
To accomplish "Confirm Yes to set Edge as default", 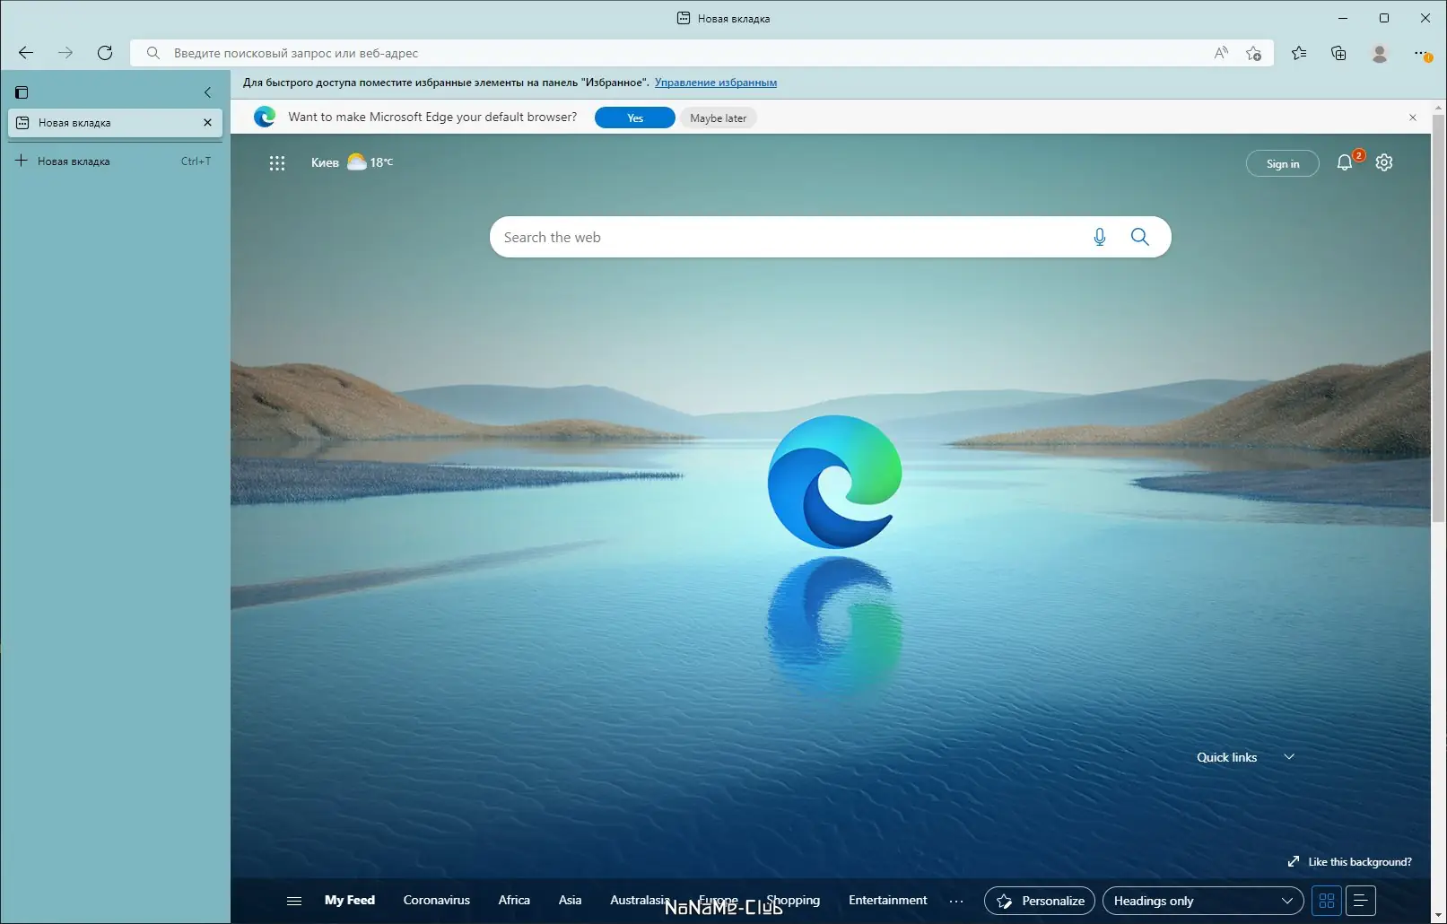I will (635, 118).
